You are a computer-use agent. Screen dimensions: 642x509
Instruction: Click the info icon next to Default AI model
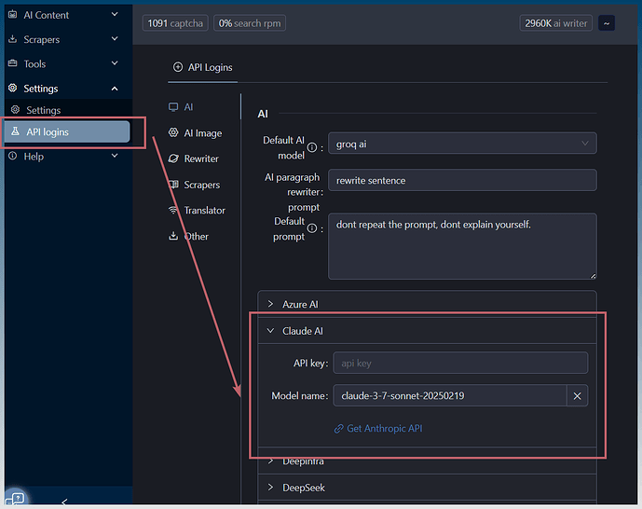(x=312, y=147)
